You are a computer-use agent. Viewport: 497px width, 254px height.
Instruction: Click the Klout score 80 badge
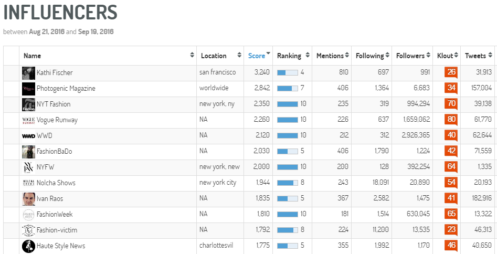pos(451,120)
